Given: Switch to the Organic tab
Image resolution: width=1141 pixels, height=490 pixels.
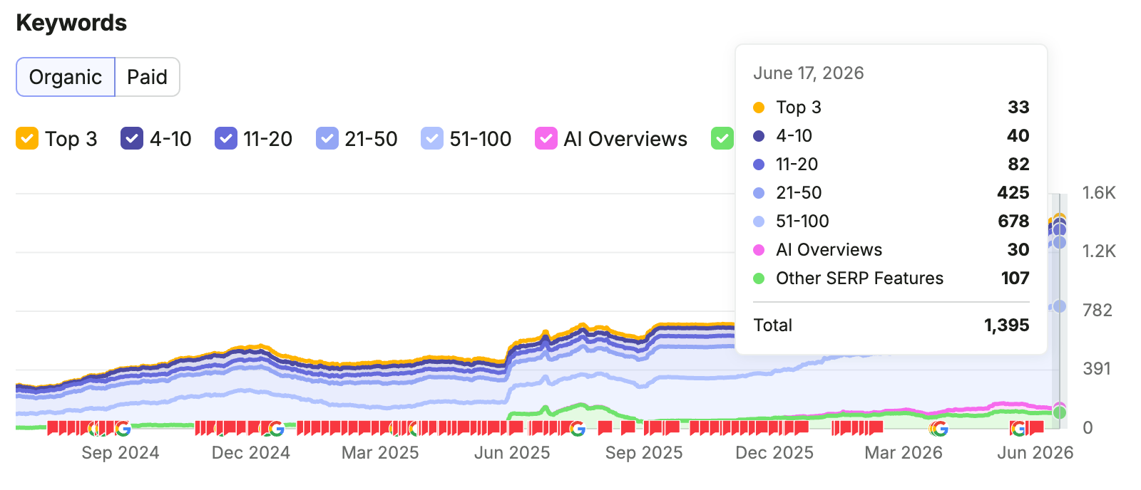Looking at the screenshot, I should 66,77.
